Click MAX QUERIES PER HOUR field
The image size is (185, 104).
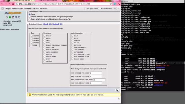(96, 73)
